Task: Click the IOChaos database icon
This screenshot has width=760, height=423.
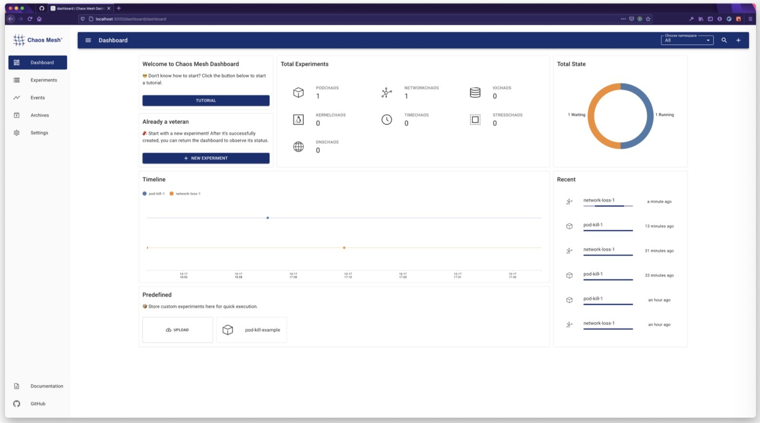Action: tap(475, 93)
